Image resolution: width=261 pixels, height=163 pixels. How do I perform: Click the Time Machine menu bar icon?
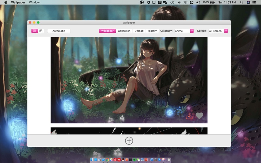(172, 2)
